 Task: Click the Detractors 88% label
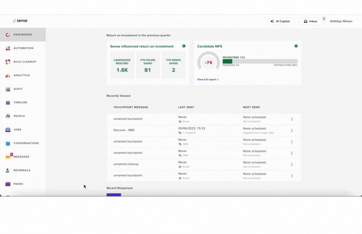285,65
